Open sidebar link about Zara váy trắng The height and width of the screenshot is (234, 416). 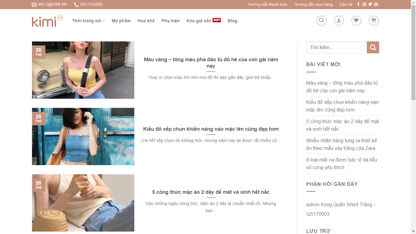(x=341, y=144)
